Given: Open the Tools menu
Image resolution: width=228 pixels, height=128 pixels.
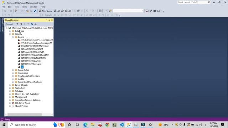Looking at the screenshot, I should [25, 7].
